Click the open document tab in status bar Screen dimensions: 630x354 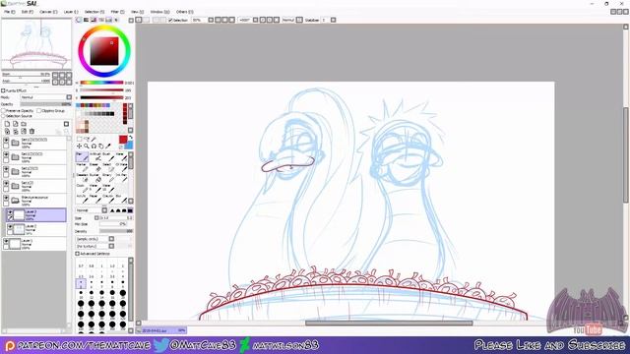coord(160,330)
